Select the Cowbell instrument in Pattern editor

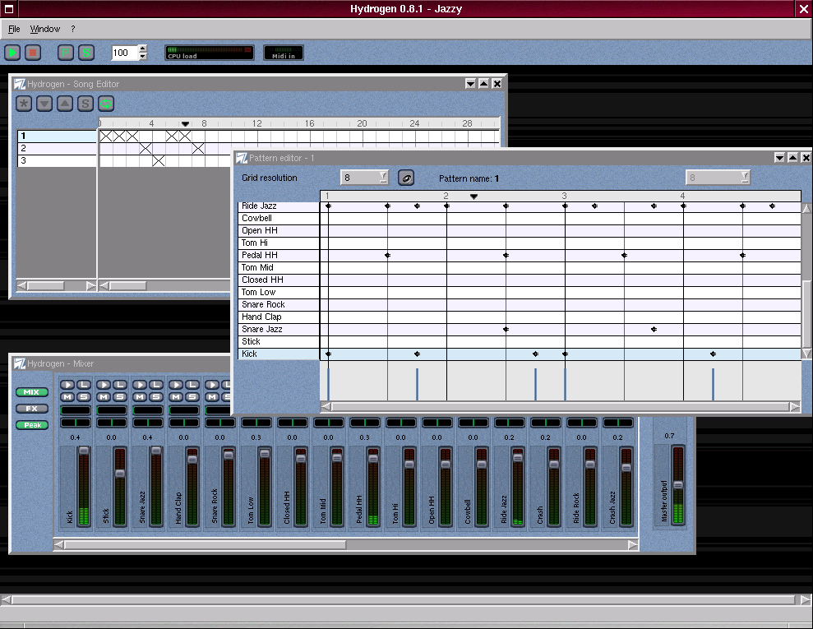point(279,219)
